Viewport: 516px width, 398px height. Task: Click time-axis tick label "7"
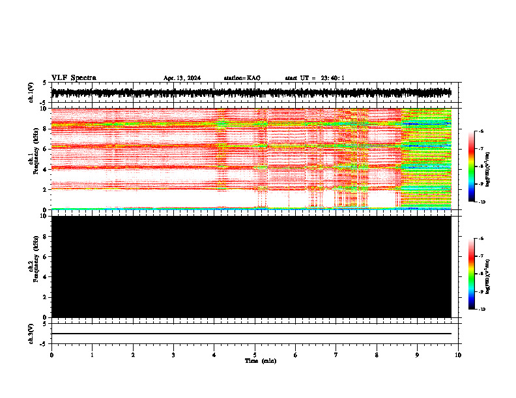tap(336, 355)
